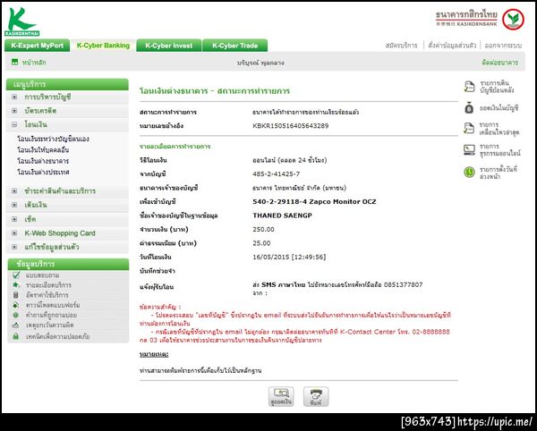Image resolution: width=537 pixels, height=431 pixels.
Task: Click the สมัครบริการ link
Action: point(401,45)
